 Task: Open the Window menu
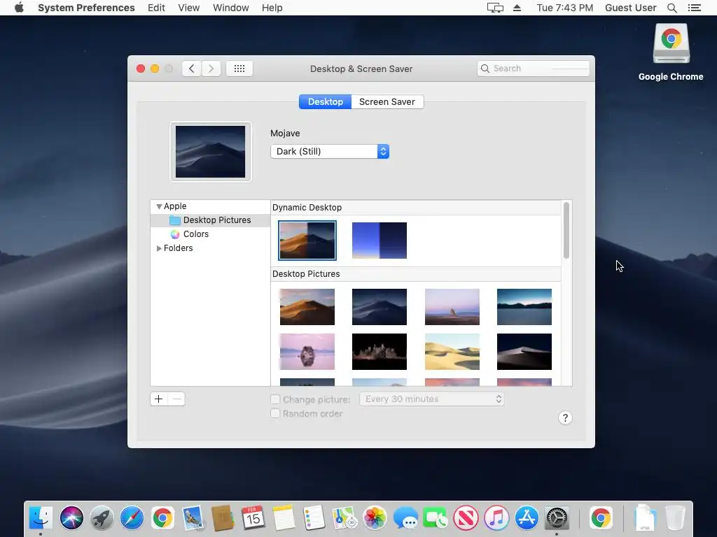[231, 8]
